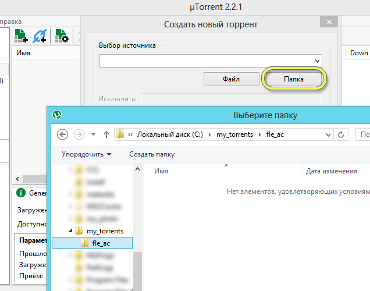Open the recent locations dropdown arrow
Screen dimensions: 370x291
pos(94,134)
